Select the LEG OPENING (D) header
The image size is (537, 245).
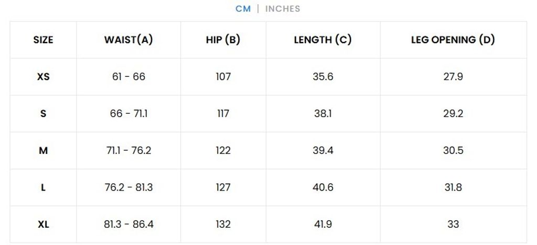coord(453,40)
